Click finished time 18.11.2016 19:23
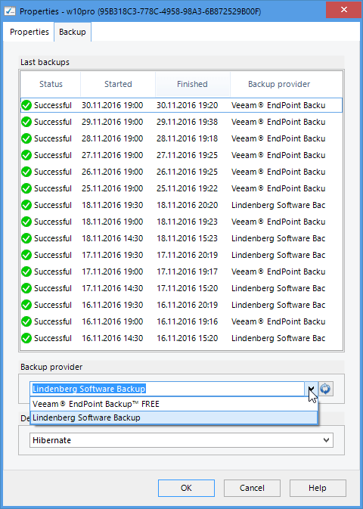 point(188,222)
